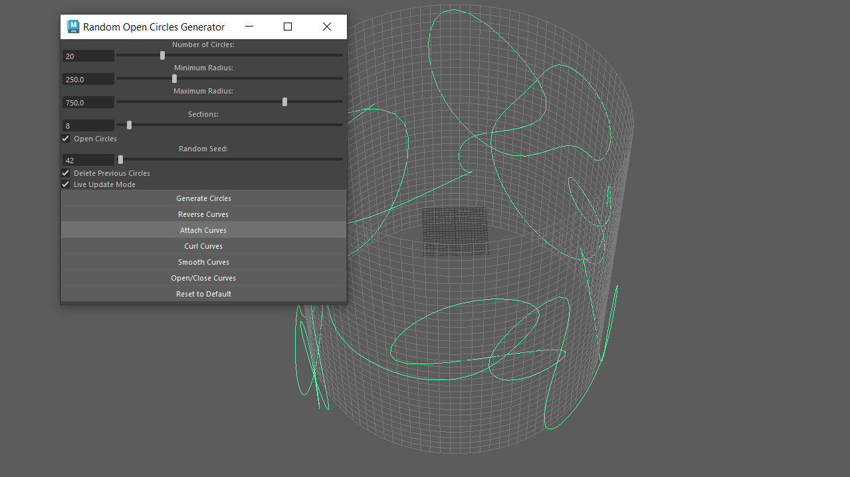The width and height of the screenshot is (850, 477).
Task: Click the Random Seed field showing 42
Action: point(88,160)
